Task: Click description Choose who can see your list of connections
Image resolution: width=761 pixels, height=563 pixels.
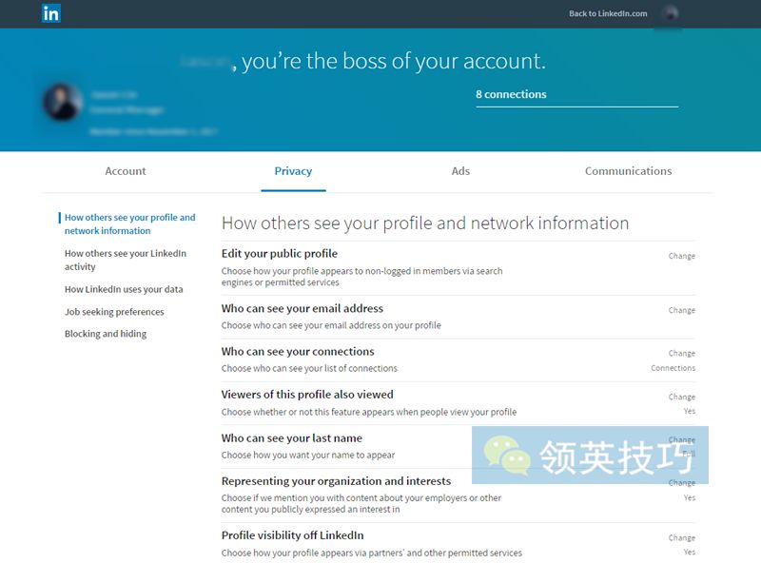Action: tap(309, 368)
